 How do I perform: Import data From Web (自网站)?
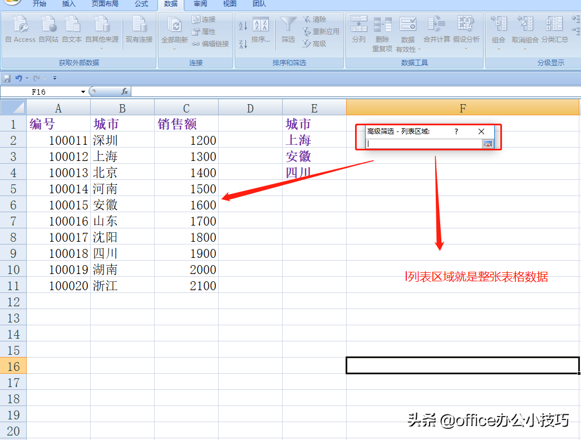tap(48, 29)
